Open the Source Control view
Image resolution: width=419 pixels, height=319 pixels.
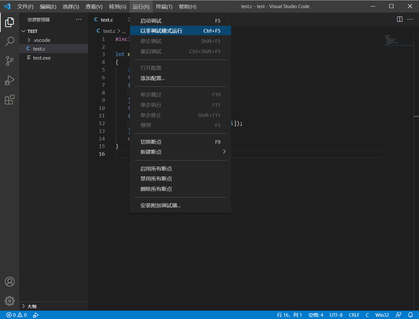pyautogui.click(x=10, y=61)
